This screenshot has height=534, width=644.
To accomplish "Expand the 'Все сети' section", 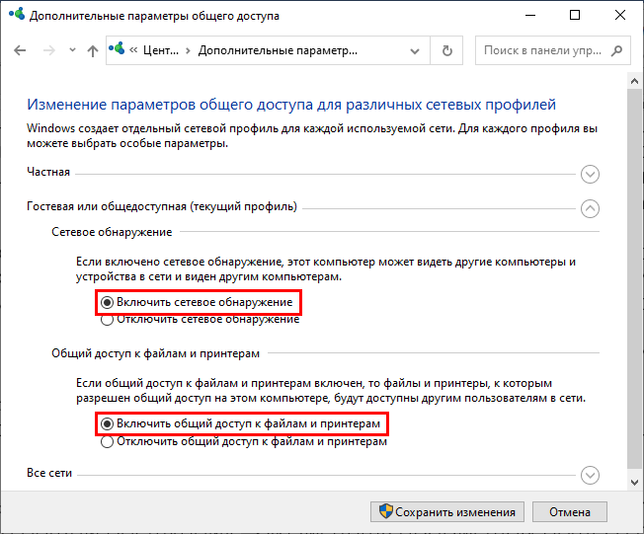I will [x=590, y=475].
